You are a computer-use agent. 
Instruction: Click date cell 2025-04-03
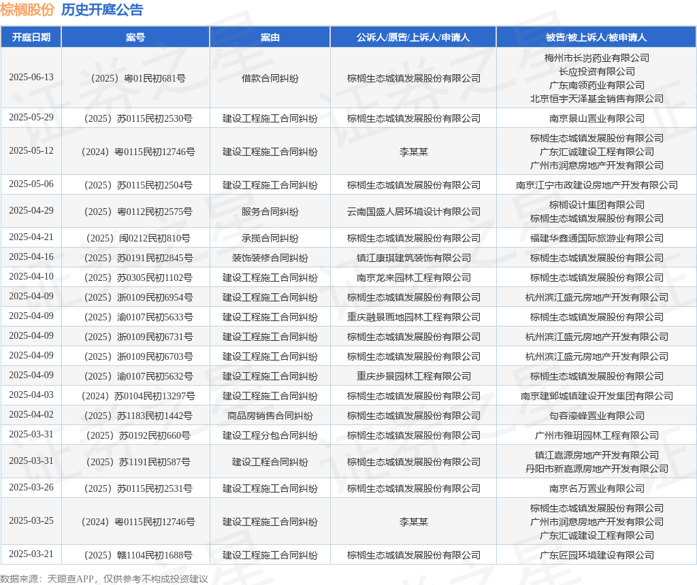[31, 395]
